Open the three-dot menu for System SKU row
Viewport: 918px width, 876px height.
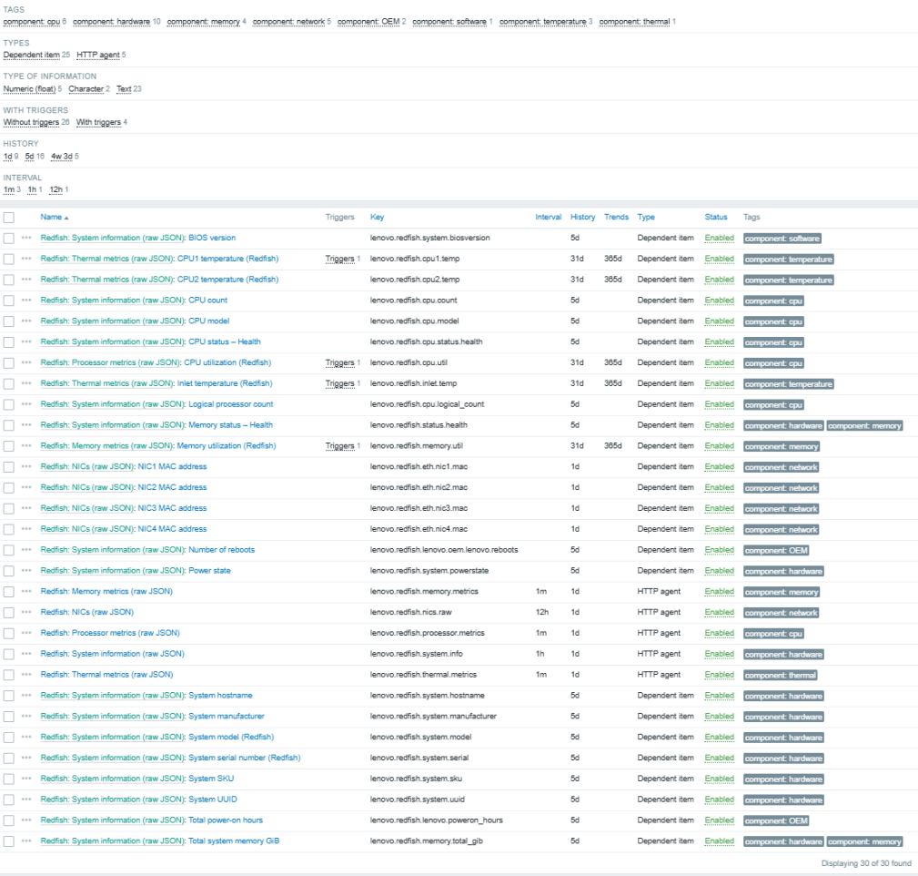[x=26, y=779]
